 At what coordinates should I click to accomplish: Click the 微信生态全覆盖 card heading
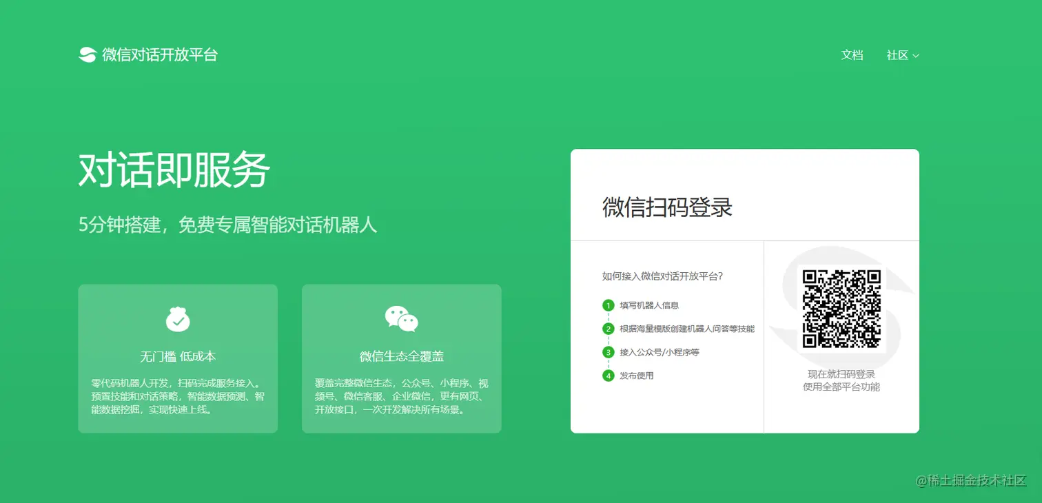402,356
